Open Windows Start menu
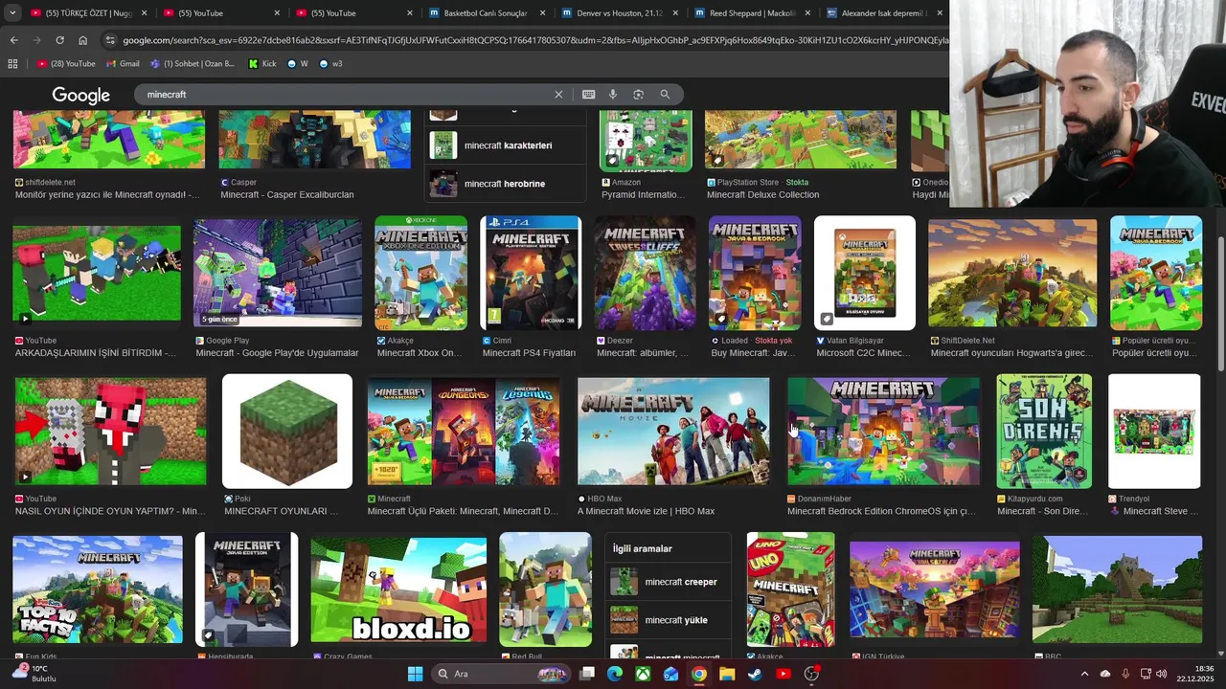Screen dimensions: 1226x689 tap(415, 674)
